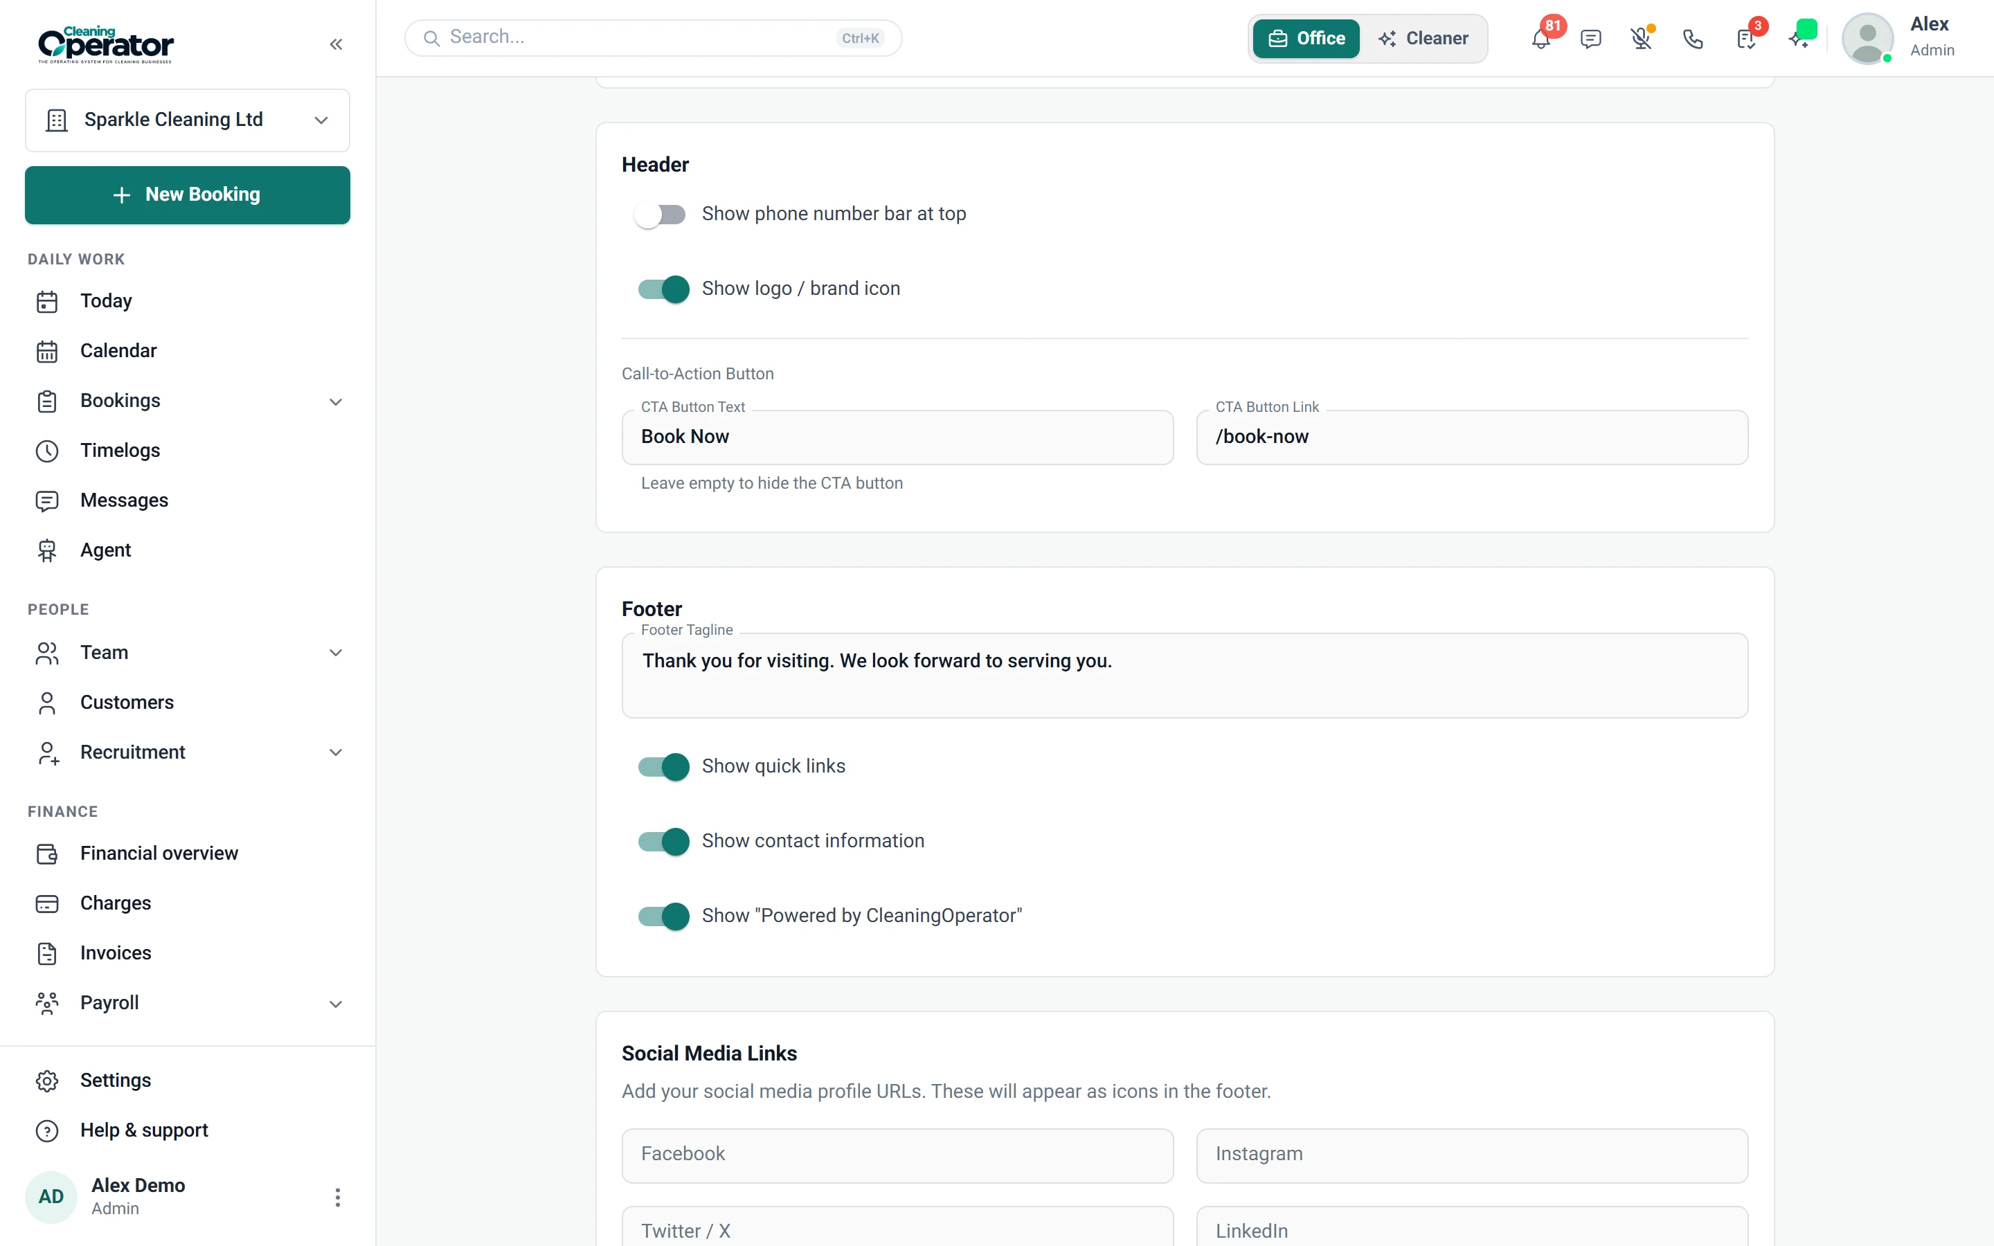This screenshot has width=1994, height=1246.
Task: Switch to Cleaner mode
Action: click(1423, 39)
